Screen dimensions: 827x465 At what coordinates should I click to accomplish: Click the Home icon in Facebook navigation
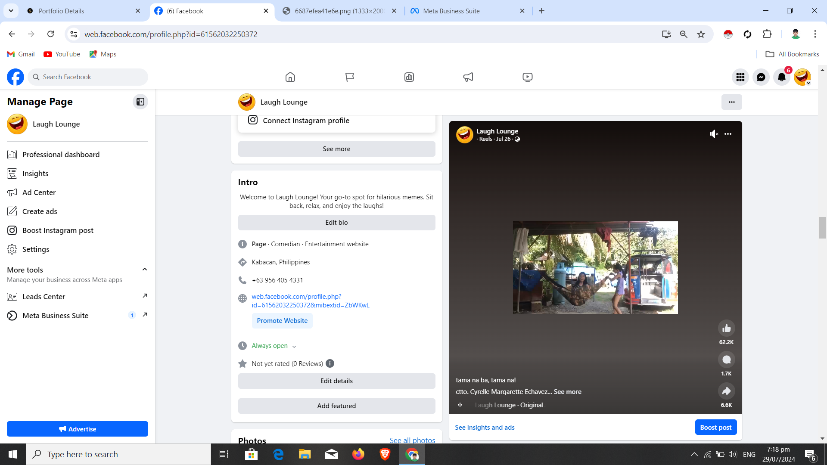[290, 77]
